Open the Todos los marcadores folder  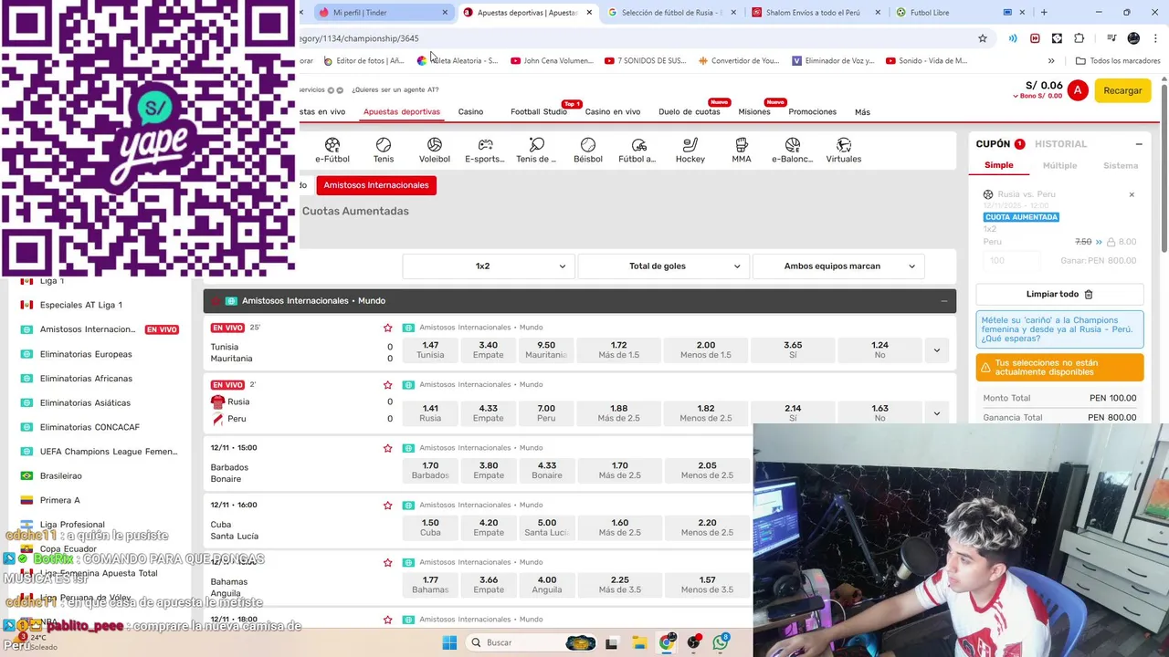pos(1118,61)
